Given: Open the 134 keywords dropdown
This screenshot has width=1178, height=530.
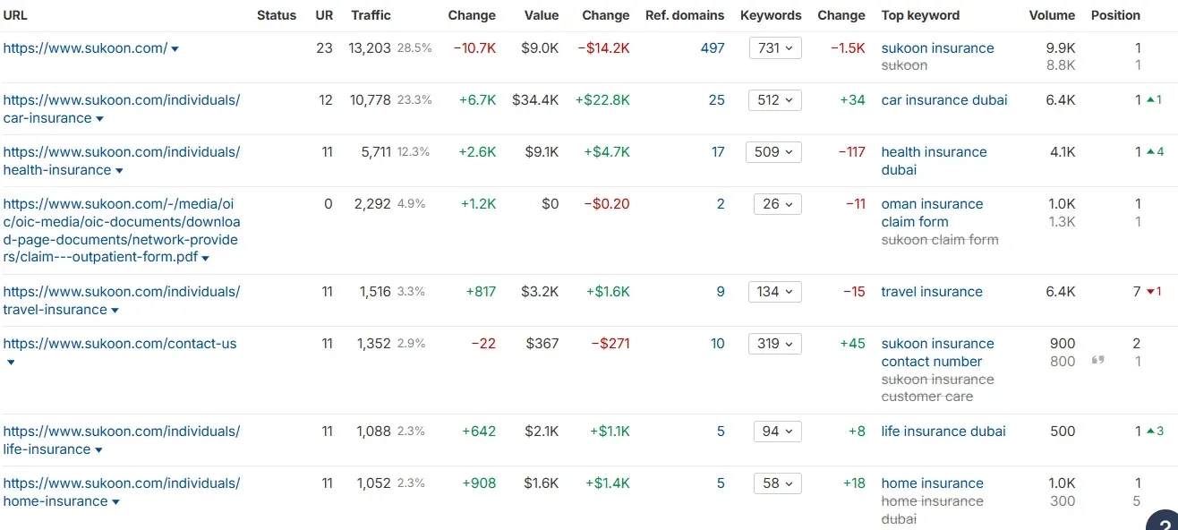Looking at the screenshot, I should pyautogui.click(x=775, y=292).
